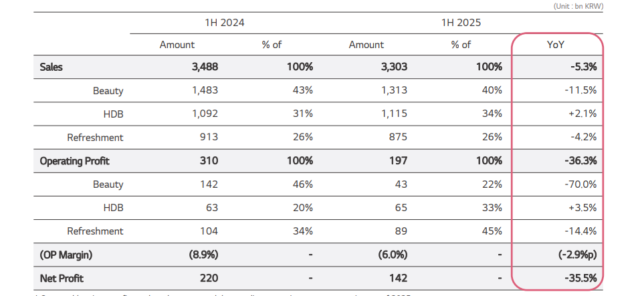Image resolution: width=640 pixels, height=296 pixels.
Task: Click the (-2.9%p) margin change cell
Action: [x=575, y=255]
